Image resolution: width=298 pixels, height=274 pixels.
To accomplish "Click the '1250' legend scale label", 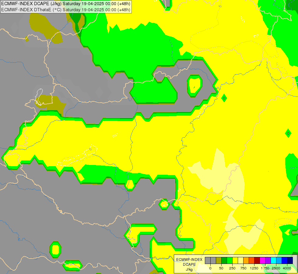I will click(x=254, y=268).
